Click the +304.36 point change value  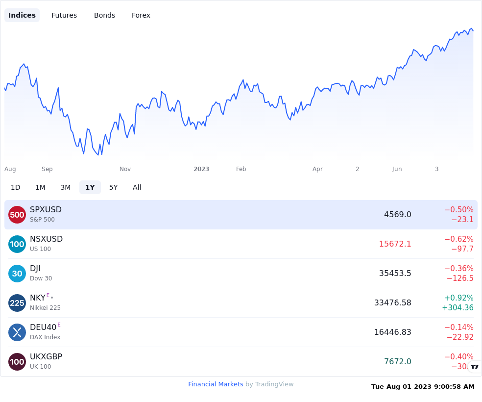point(458,307)
